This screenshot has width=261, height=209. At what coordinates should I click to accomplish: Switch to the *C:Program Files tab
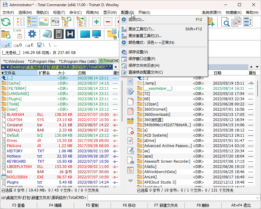click(x=42, y=61)
